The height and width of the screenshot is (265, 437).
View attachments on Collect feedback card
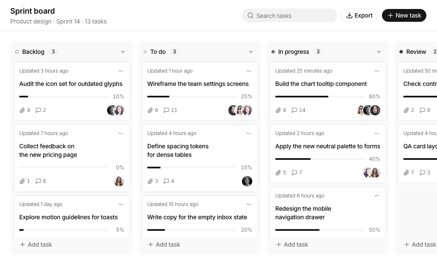point(25,181)
